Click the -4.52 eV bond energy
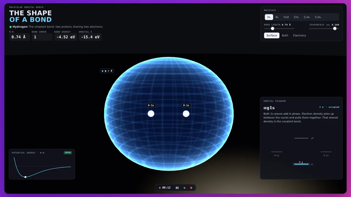The height and width of the screenshot is (197, 351). (x=66, y=37)
